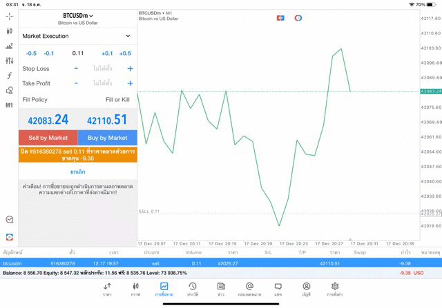This screenshot has width=442, height=308.
Task: Open the History tab clock icon
Action: [x=193, y=289]
